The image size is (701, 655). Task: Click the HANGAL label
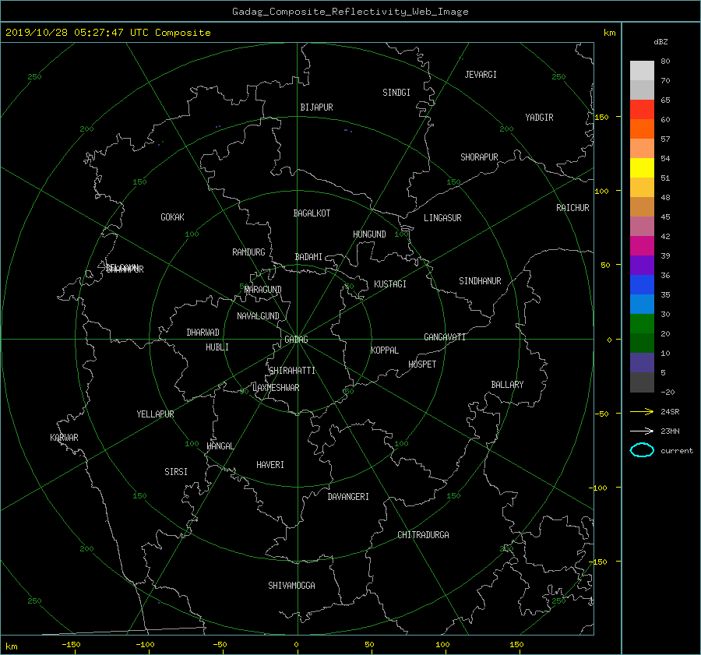[220, 446]
